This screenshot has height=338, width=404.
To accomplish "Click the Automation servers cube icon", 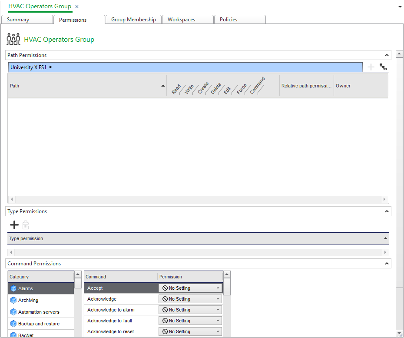I will [13, 312].
